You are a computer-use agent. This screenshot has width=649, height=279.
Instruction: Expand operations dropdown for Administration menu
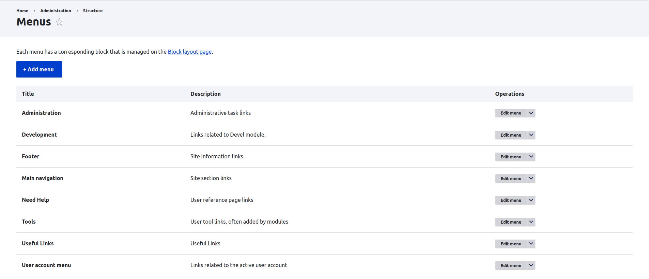tap(531, 113)
